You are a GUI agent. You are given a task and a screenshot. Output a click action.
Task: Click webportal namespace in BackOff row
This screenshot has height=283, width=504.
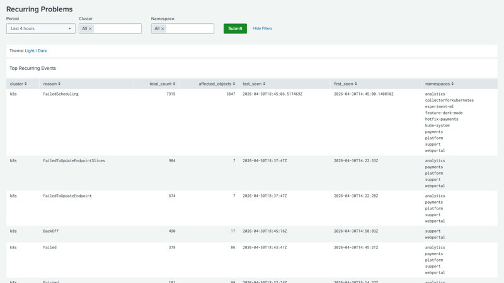[435, 238]
